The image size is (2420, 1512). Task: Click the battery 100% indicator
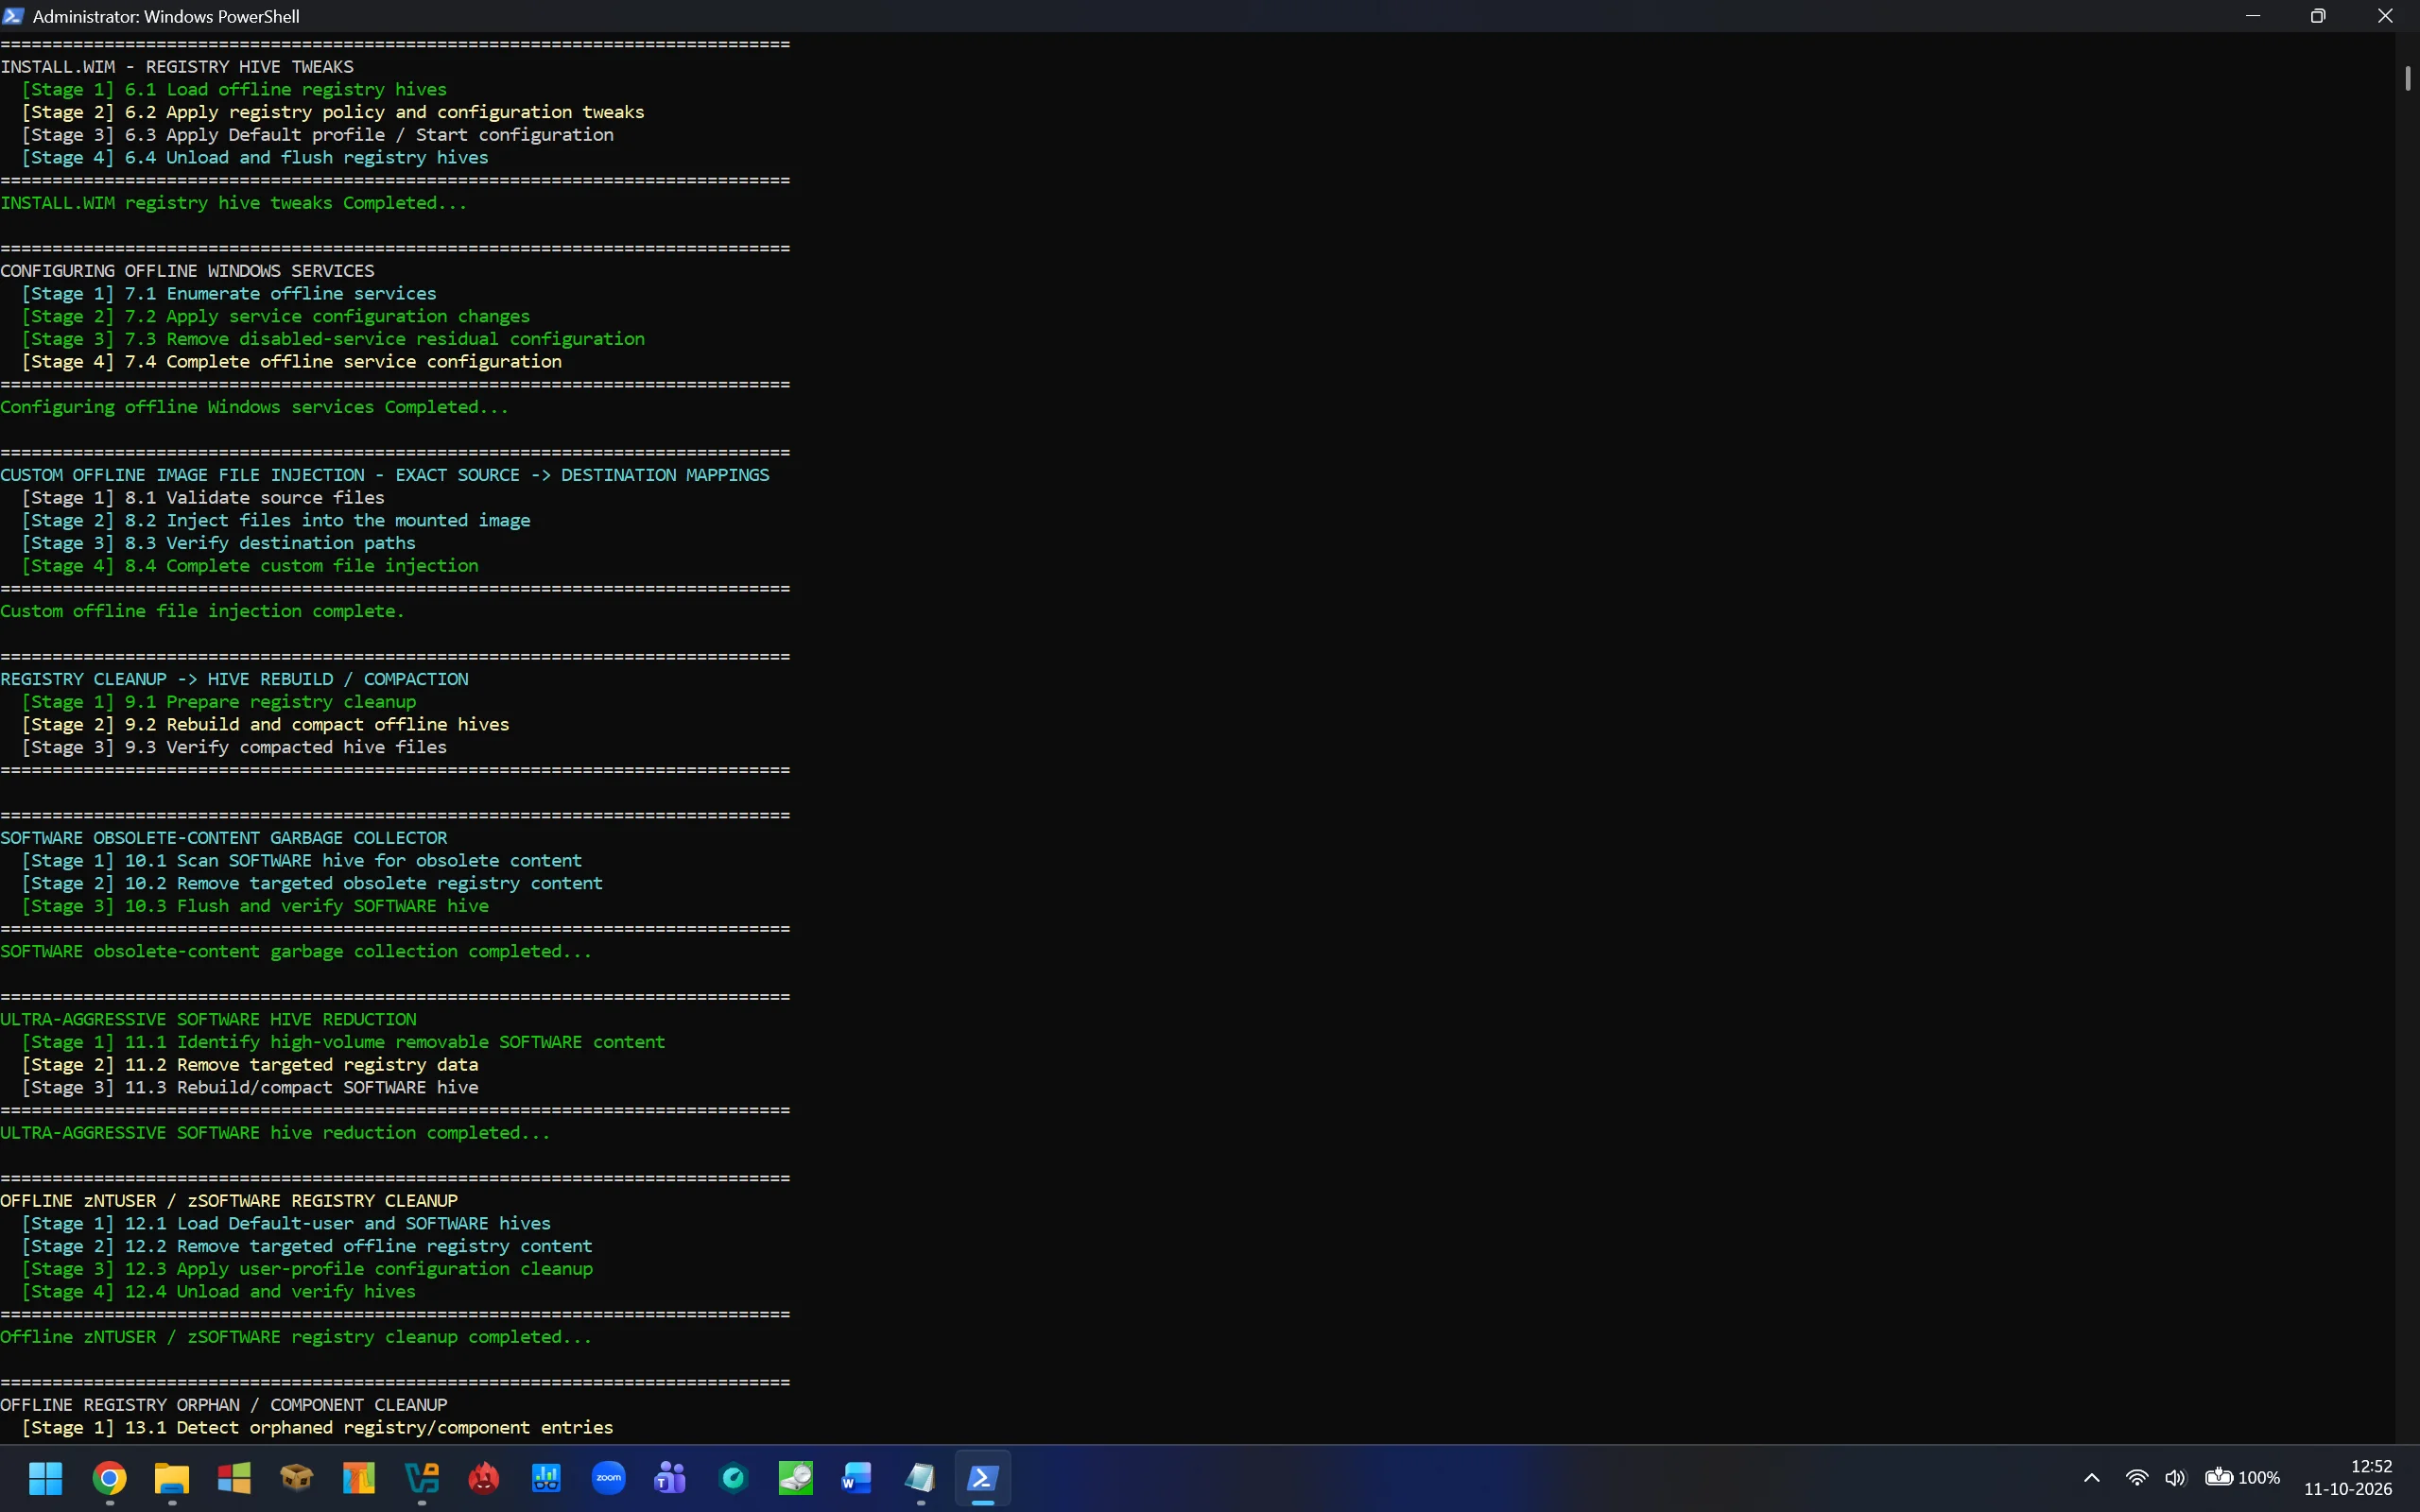2243,1477
